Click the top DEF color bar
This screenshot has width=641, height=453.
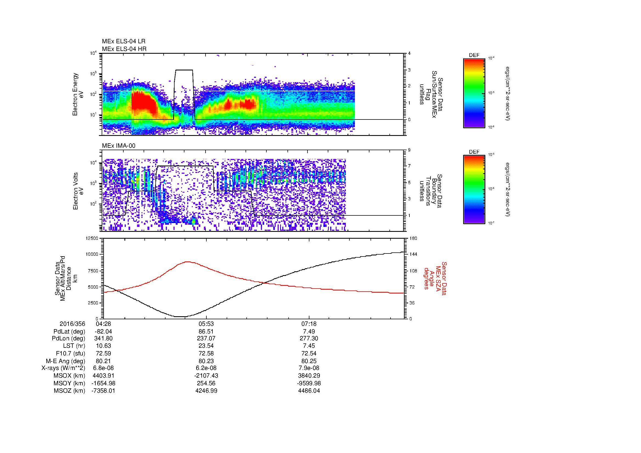[x=474, y=93]
